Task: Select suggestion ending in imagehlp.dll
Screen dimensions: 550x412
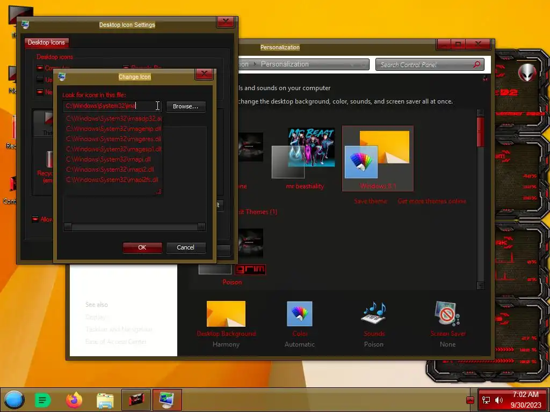Action: [x=114, y=129]
